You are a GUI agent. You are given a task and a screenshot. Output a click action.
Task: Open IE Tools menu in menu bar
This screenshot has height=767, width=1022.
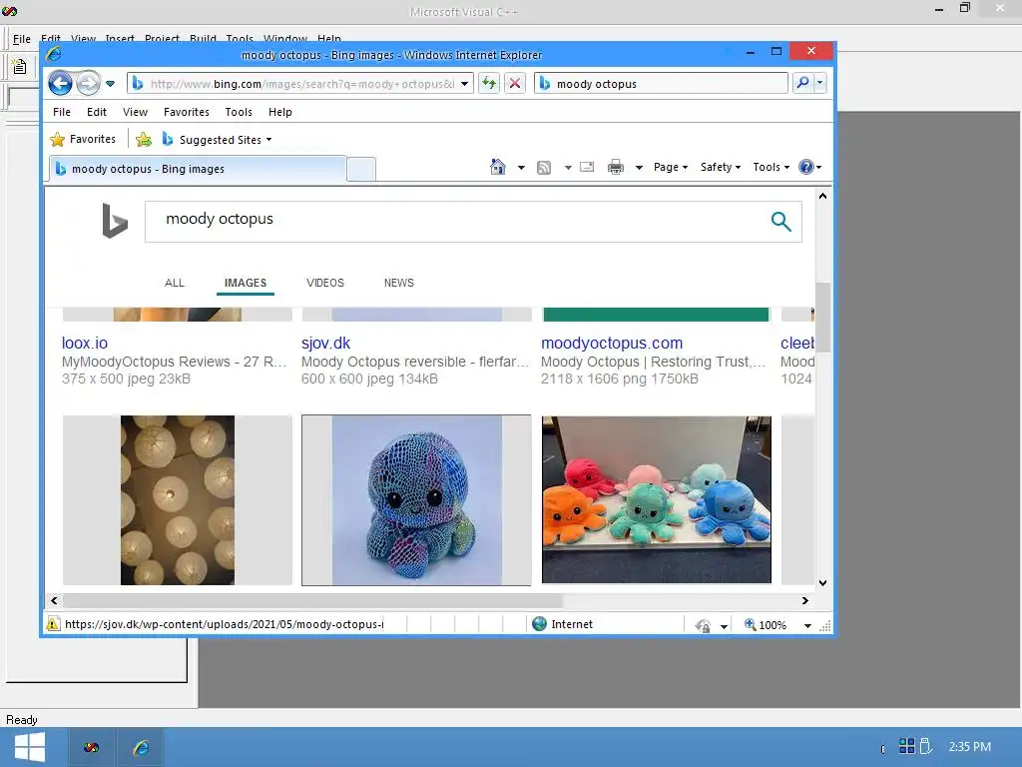(239, 112)
